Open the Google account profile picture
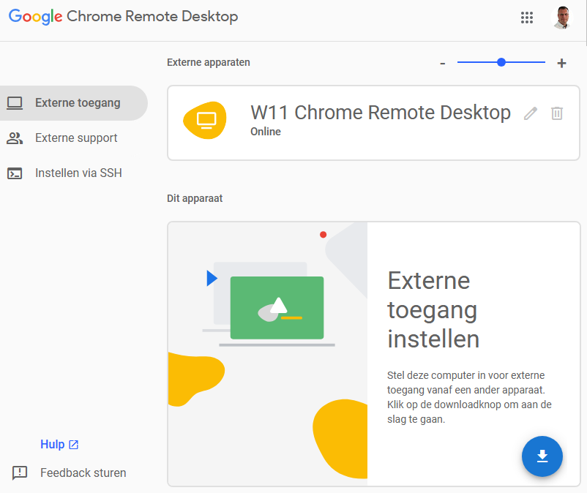 (x=562, y=18)
